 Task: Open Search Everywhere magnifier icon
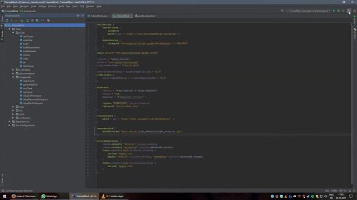[x=355, y=11]
